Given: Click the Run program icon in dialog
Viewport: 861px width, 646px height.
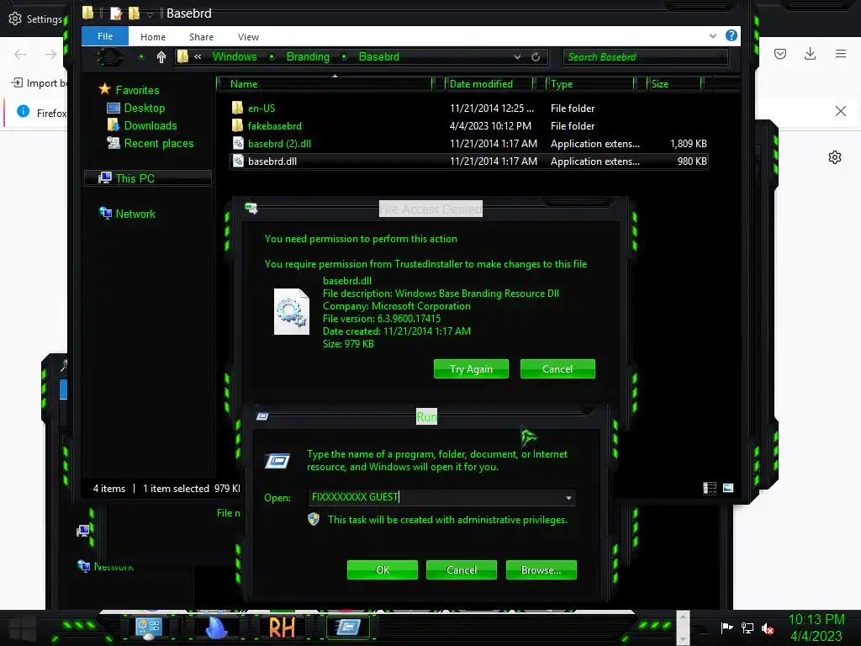Looking at the screenshot, I should 277,460.
